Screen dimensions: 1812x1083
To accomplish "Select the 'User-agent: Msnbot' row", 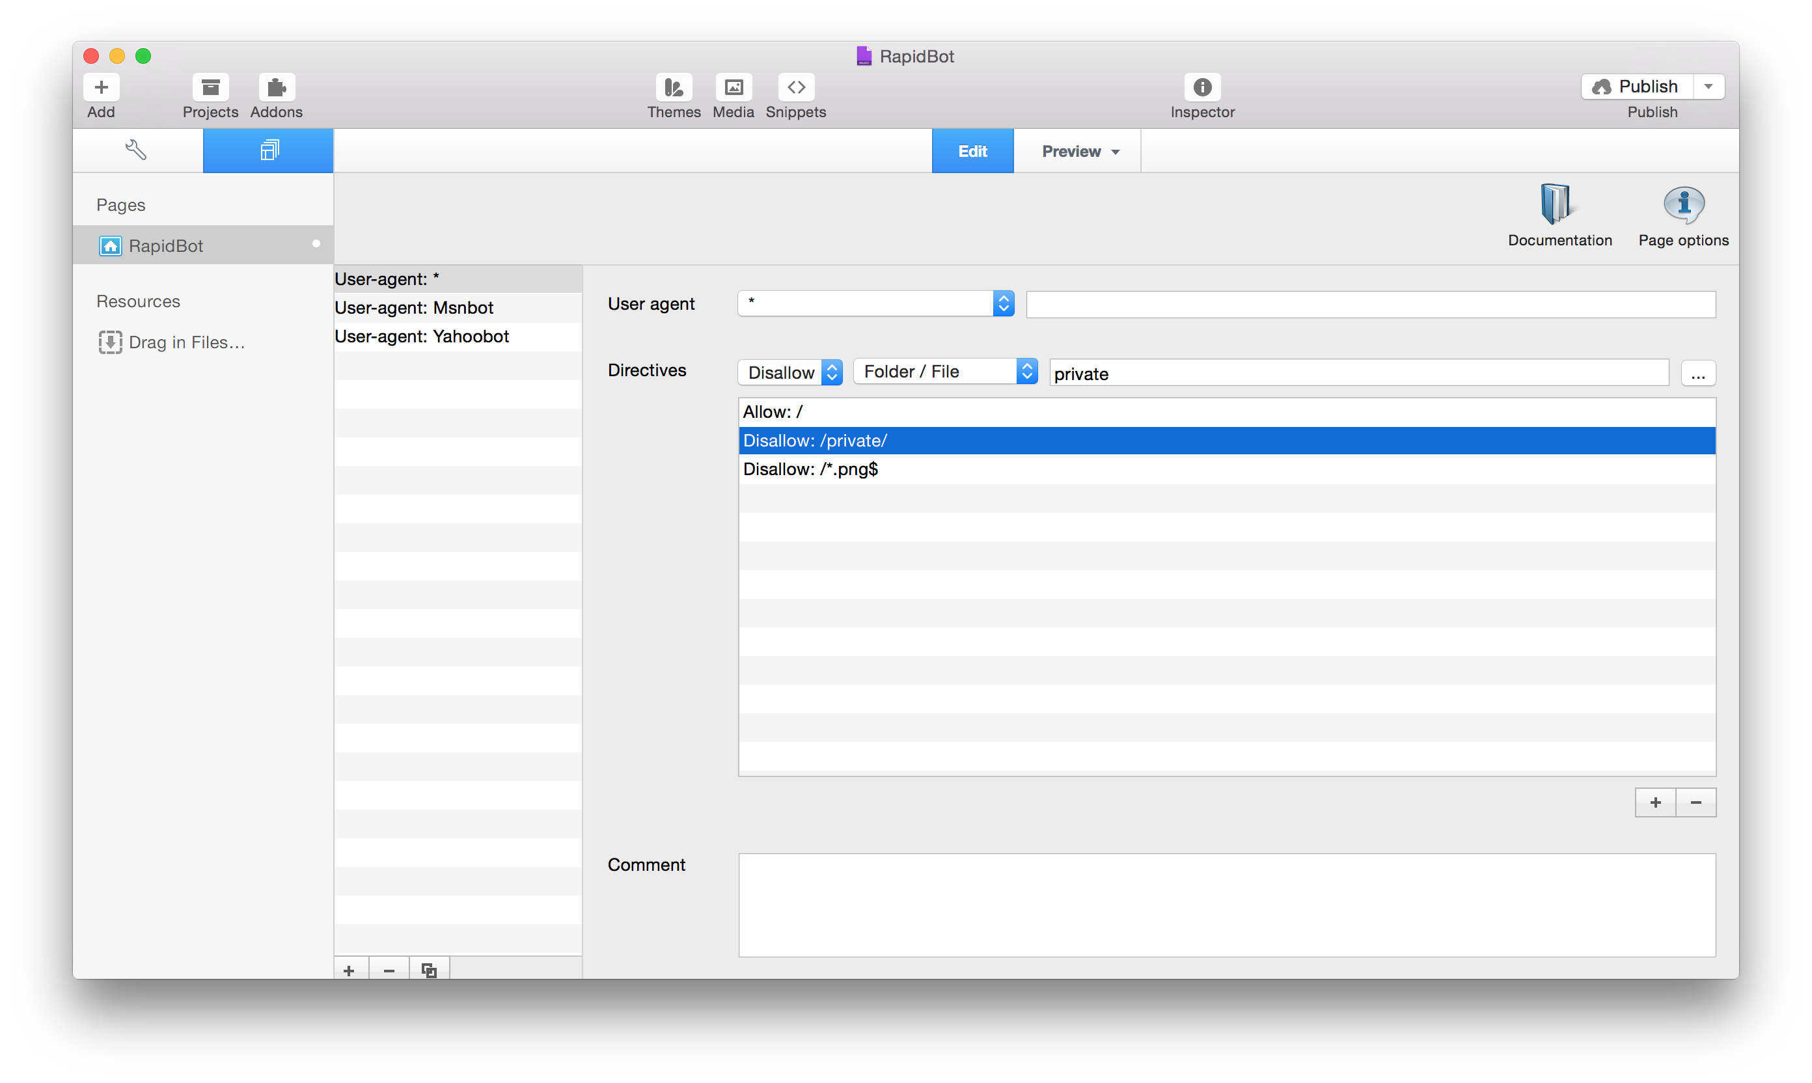I will 458,307.
